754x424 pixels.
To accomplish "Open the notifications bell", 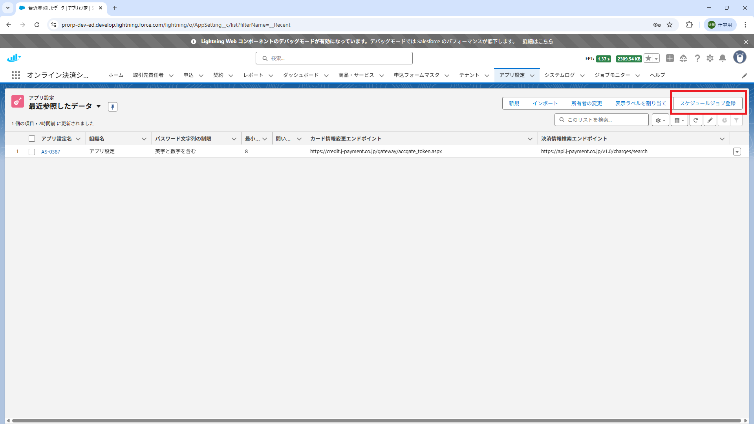I will pos(723,58).
